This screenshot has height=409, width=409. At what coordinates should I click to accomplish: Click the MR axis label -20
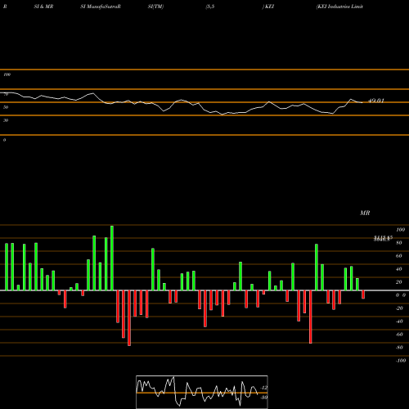[399, 308]
